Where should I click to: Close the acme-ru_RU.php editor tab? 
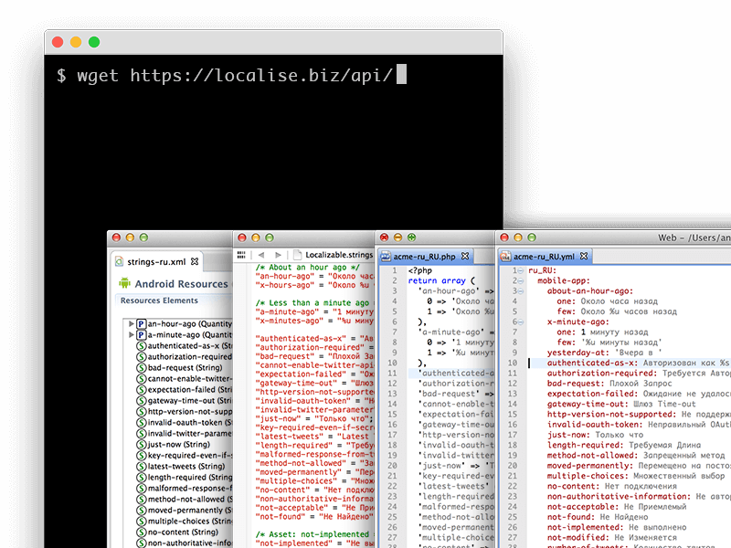pyautogui.click(x=464, y=257)
